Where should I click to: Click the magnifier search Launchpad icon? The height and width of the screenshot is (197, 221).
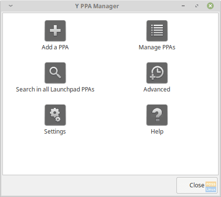(x=55, y=73)
